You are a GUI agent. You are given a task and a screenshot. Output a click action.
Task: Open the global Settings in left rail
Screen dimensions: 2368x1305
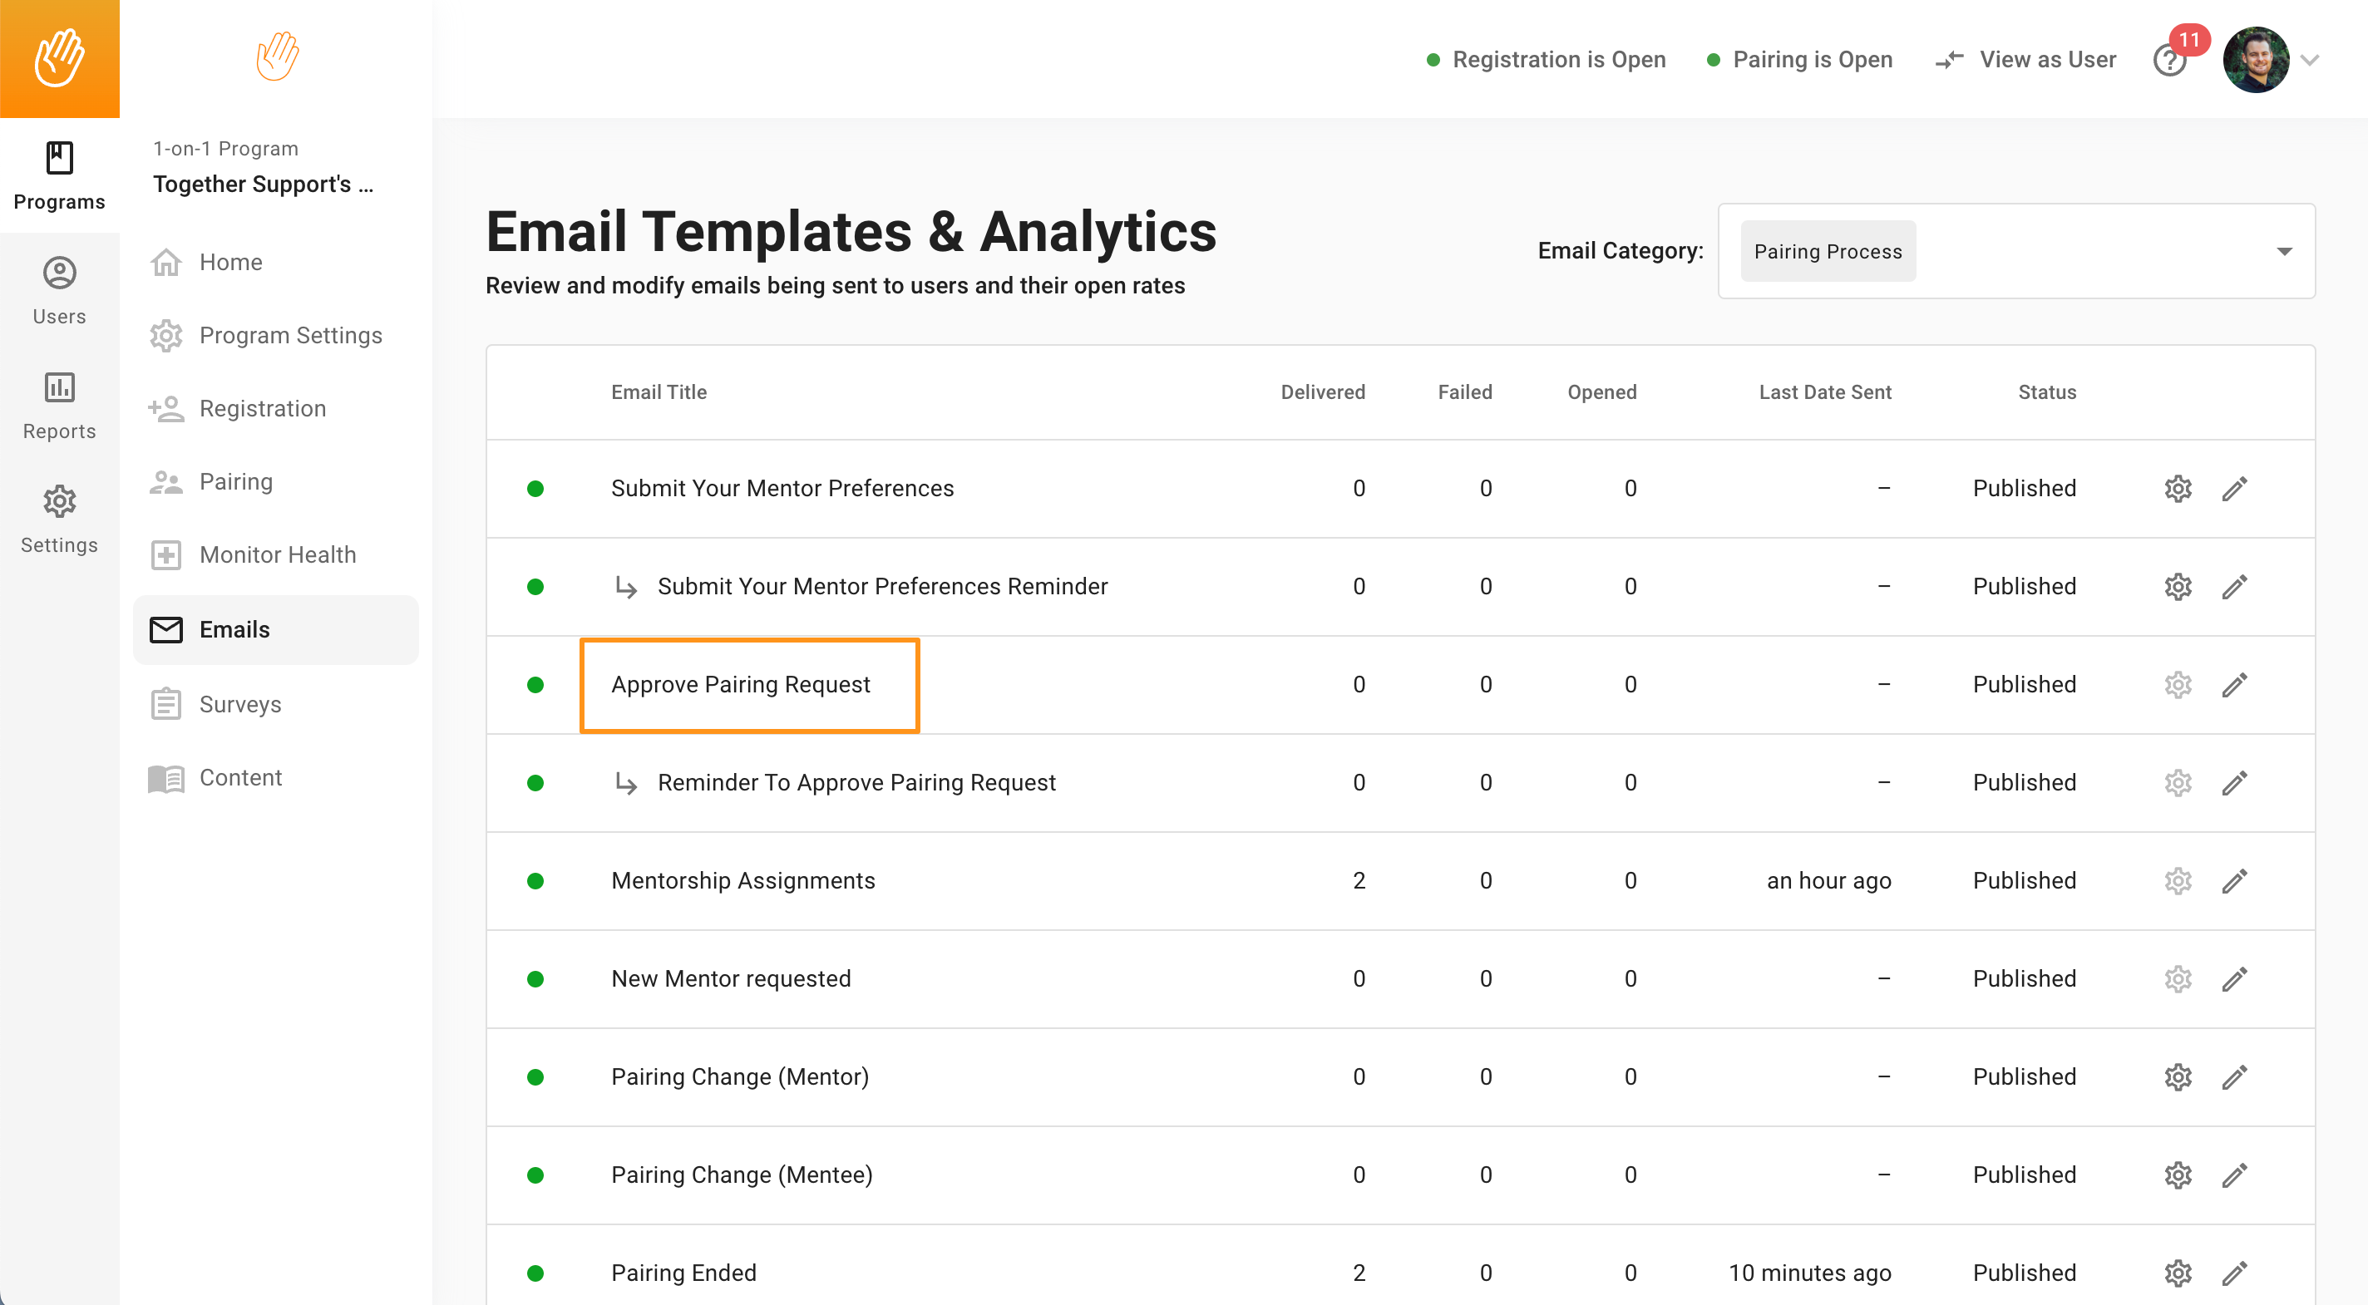coord(60,520)
